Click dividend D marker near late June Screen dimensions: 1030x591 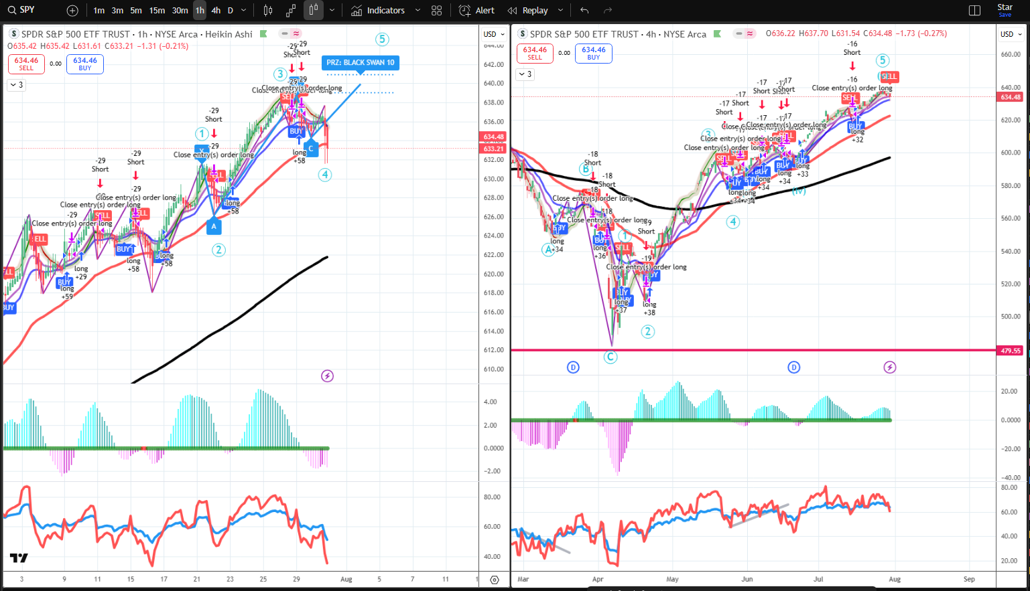(794, 367)
